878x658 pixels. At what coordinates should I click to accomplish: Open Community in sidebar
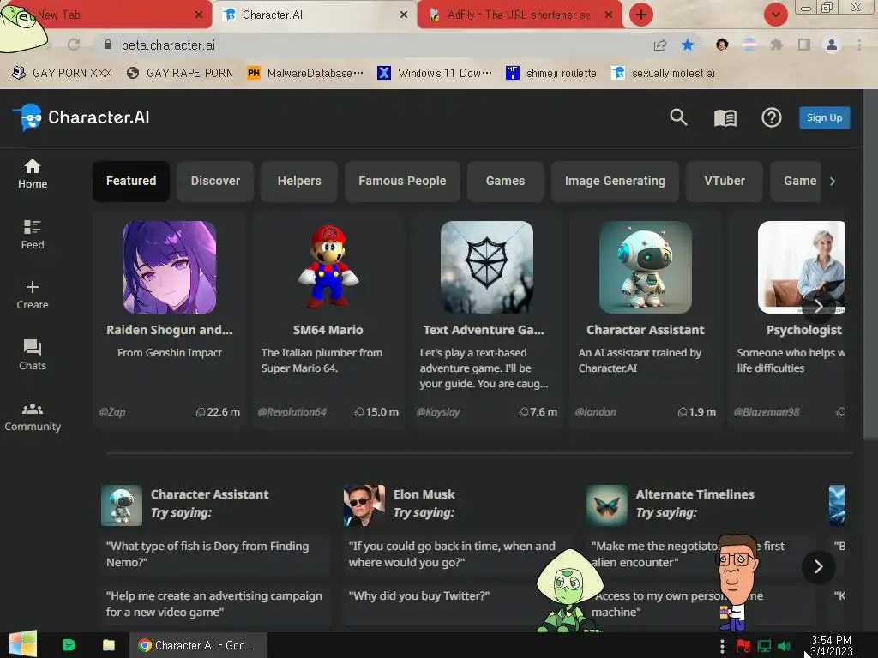(33, 417)
